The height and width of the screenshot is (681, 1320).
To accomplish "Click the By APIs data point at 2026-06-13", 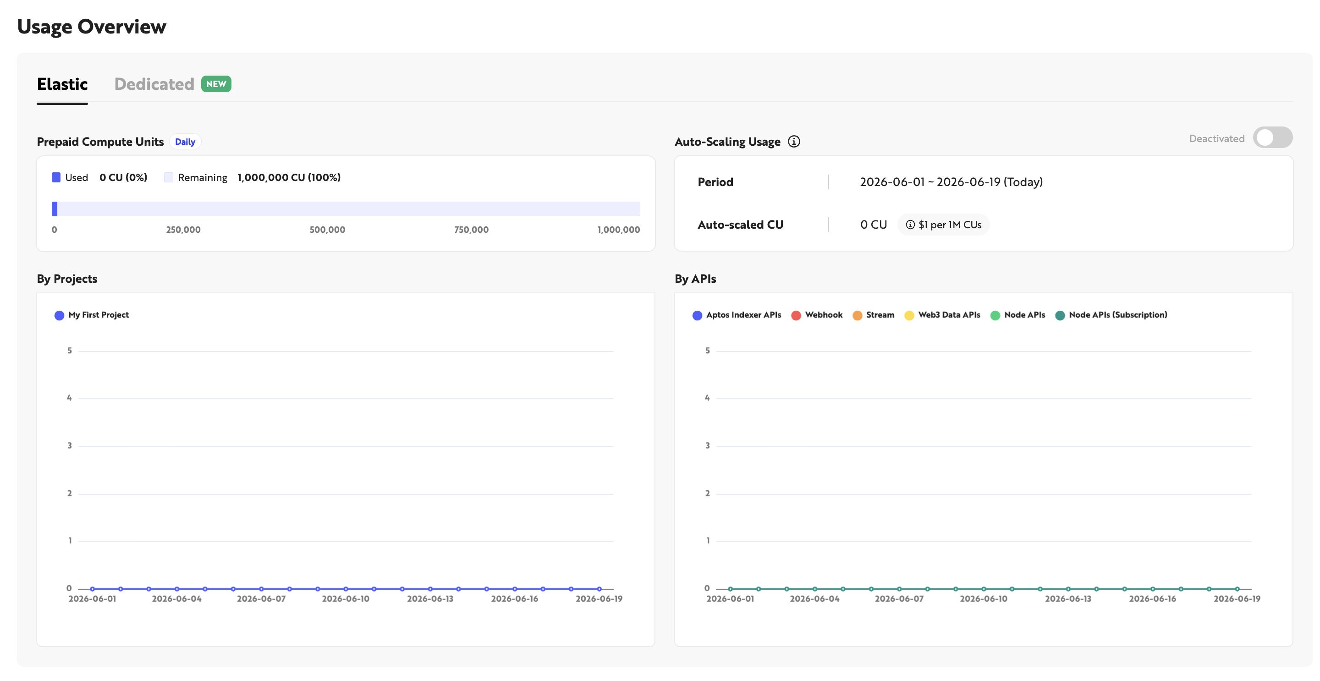I will point(1068,589).
